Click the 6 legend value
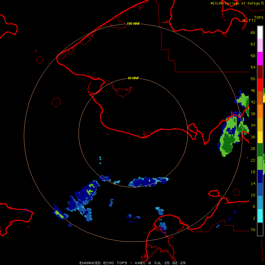265x265 pixels. click(254, 207)
